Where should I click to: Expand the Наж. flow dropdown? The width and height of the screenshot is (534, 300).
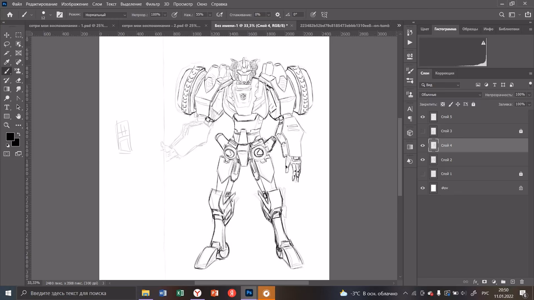pyautogui.click(x=210, y=15)
